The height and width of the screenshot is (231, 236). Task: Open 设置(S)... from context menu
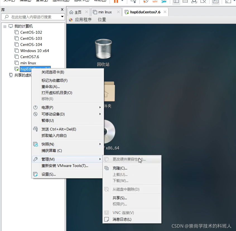[x=49, y=174]
